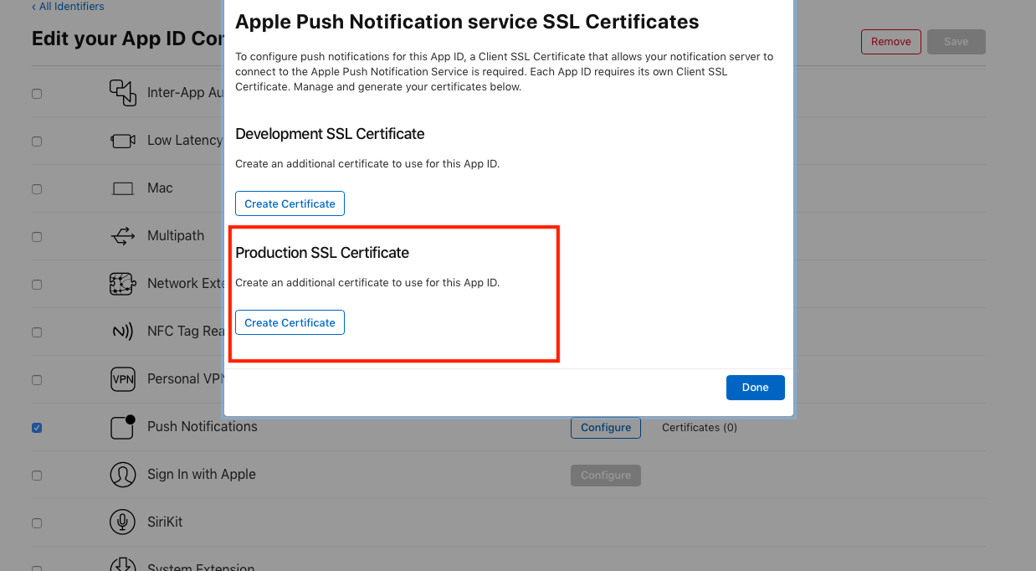Click the Production SSL Certificate heading
Screen dimensions: 1036x571
(x=322, y=253)
